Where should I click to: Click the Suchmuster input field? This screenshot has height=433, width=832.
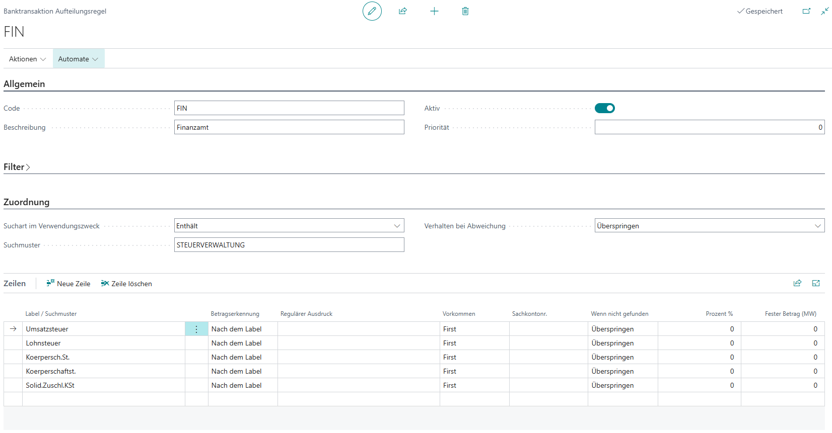coord(289,245)
